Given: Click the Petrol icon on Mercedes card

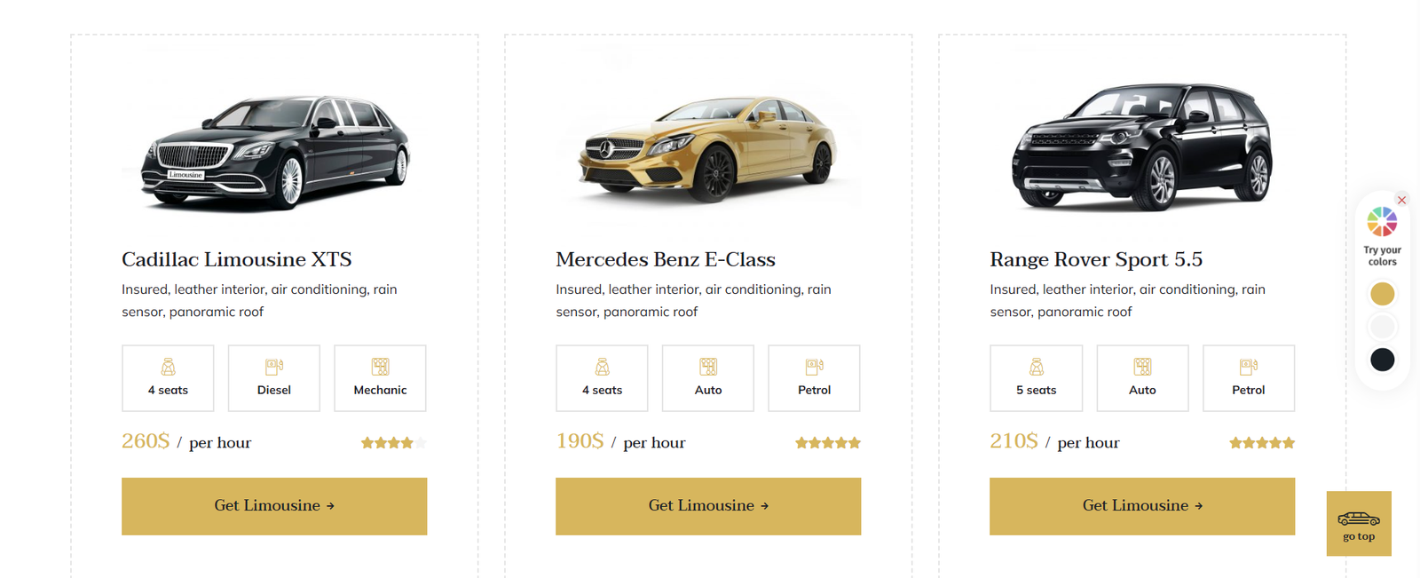Looking at the screenshot, I should tap(814, 367).
